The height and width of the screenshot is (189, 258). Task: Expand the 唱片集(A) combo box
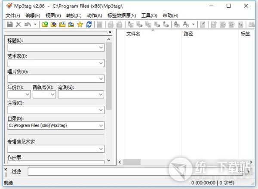click(101, 79)
